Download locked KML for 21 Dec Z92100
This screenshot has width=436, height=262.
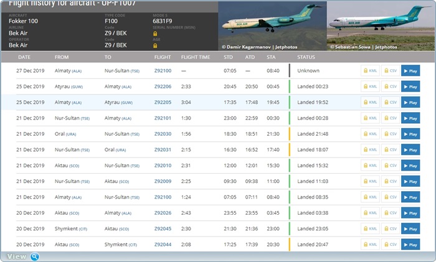(370, 197)
